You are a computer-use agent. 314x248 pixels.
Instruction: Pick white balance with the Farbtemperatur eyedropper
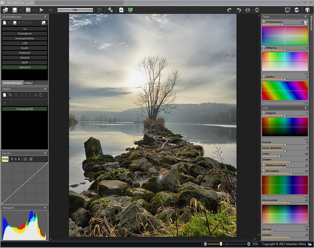(x=306, y=23)
